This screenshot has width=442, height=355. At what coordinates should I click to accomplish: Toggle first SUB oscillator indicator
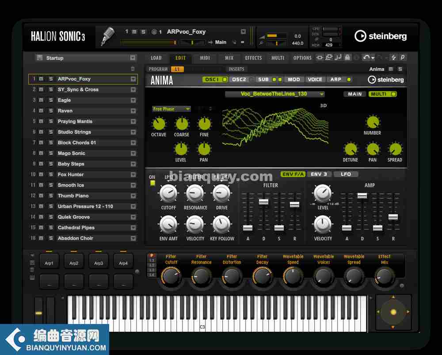(274, 80)
